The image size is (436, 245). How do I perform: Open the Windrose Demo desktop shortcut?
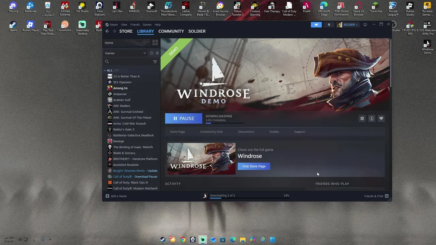(427, 47)
